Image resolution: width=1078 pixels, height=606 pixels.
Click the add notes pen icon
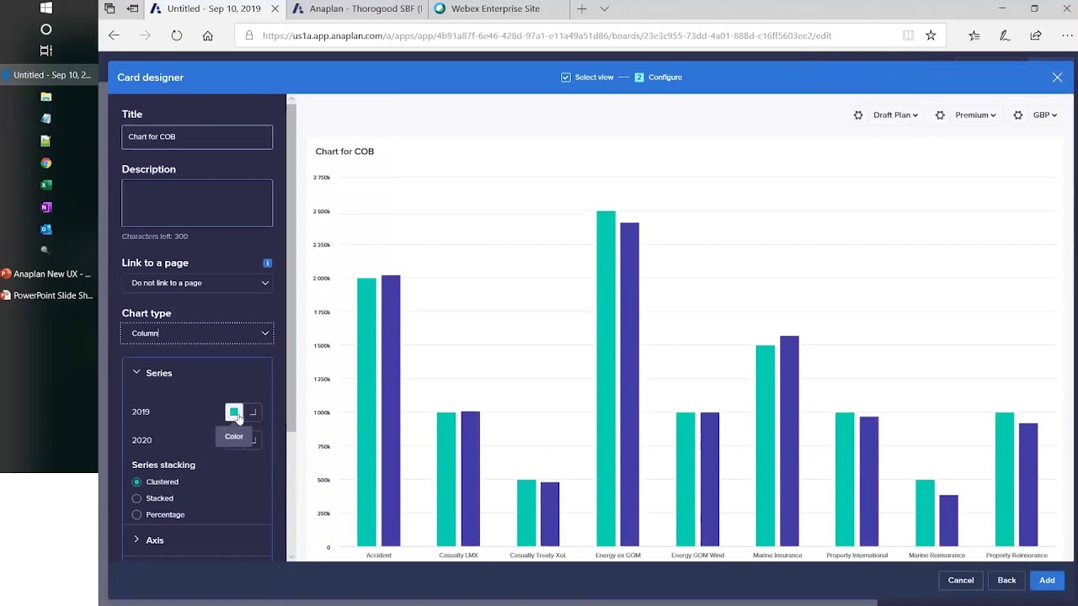coord(1004,35)
